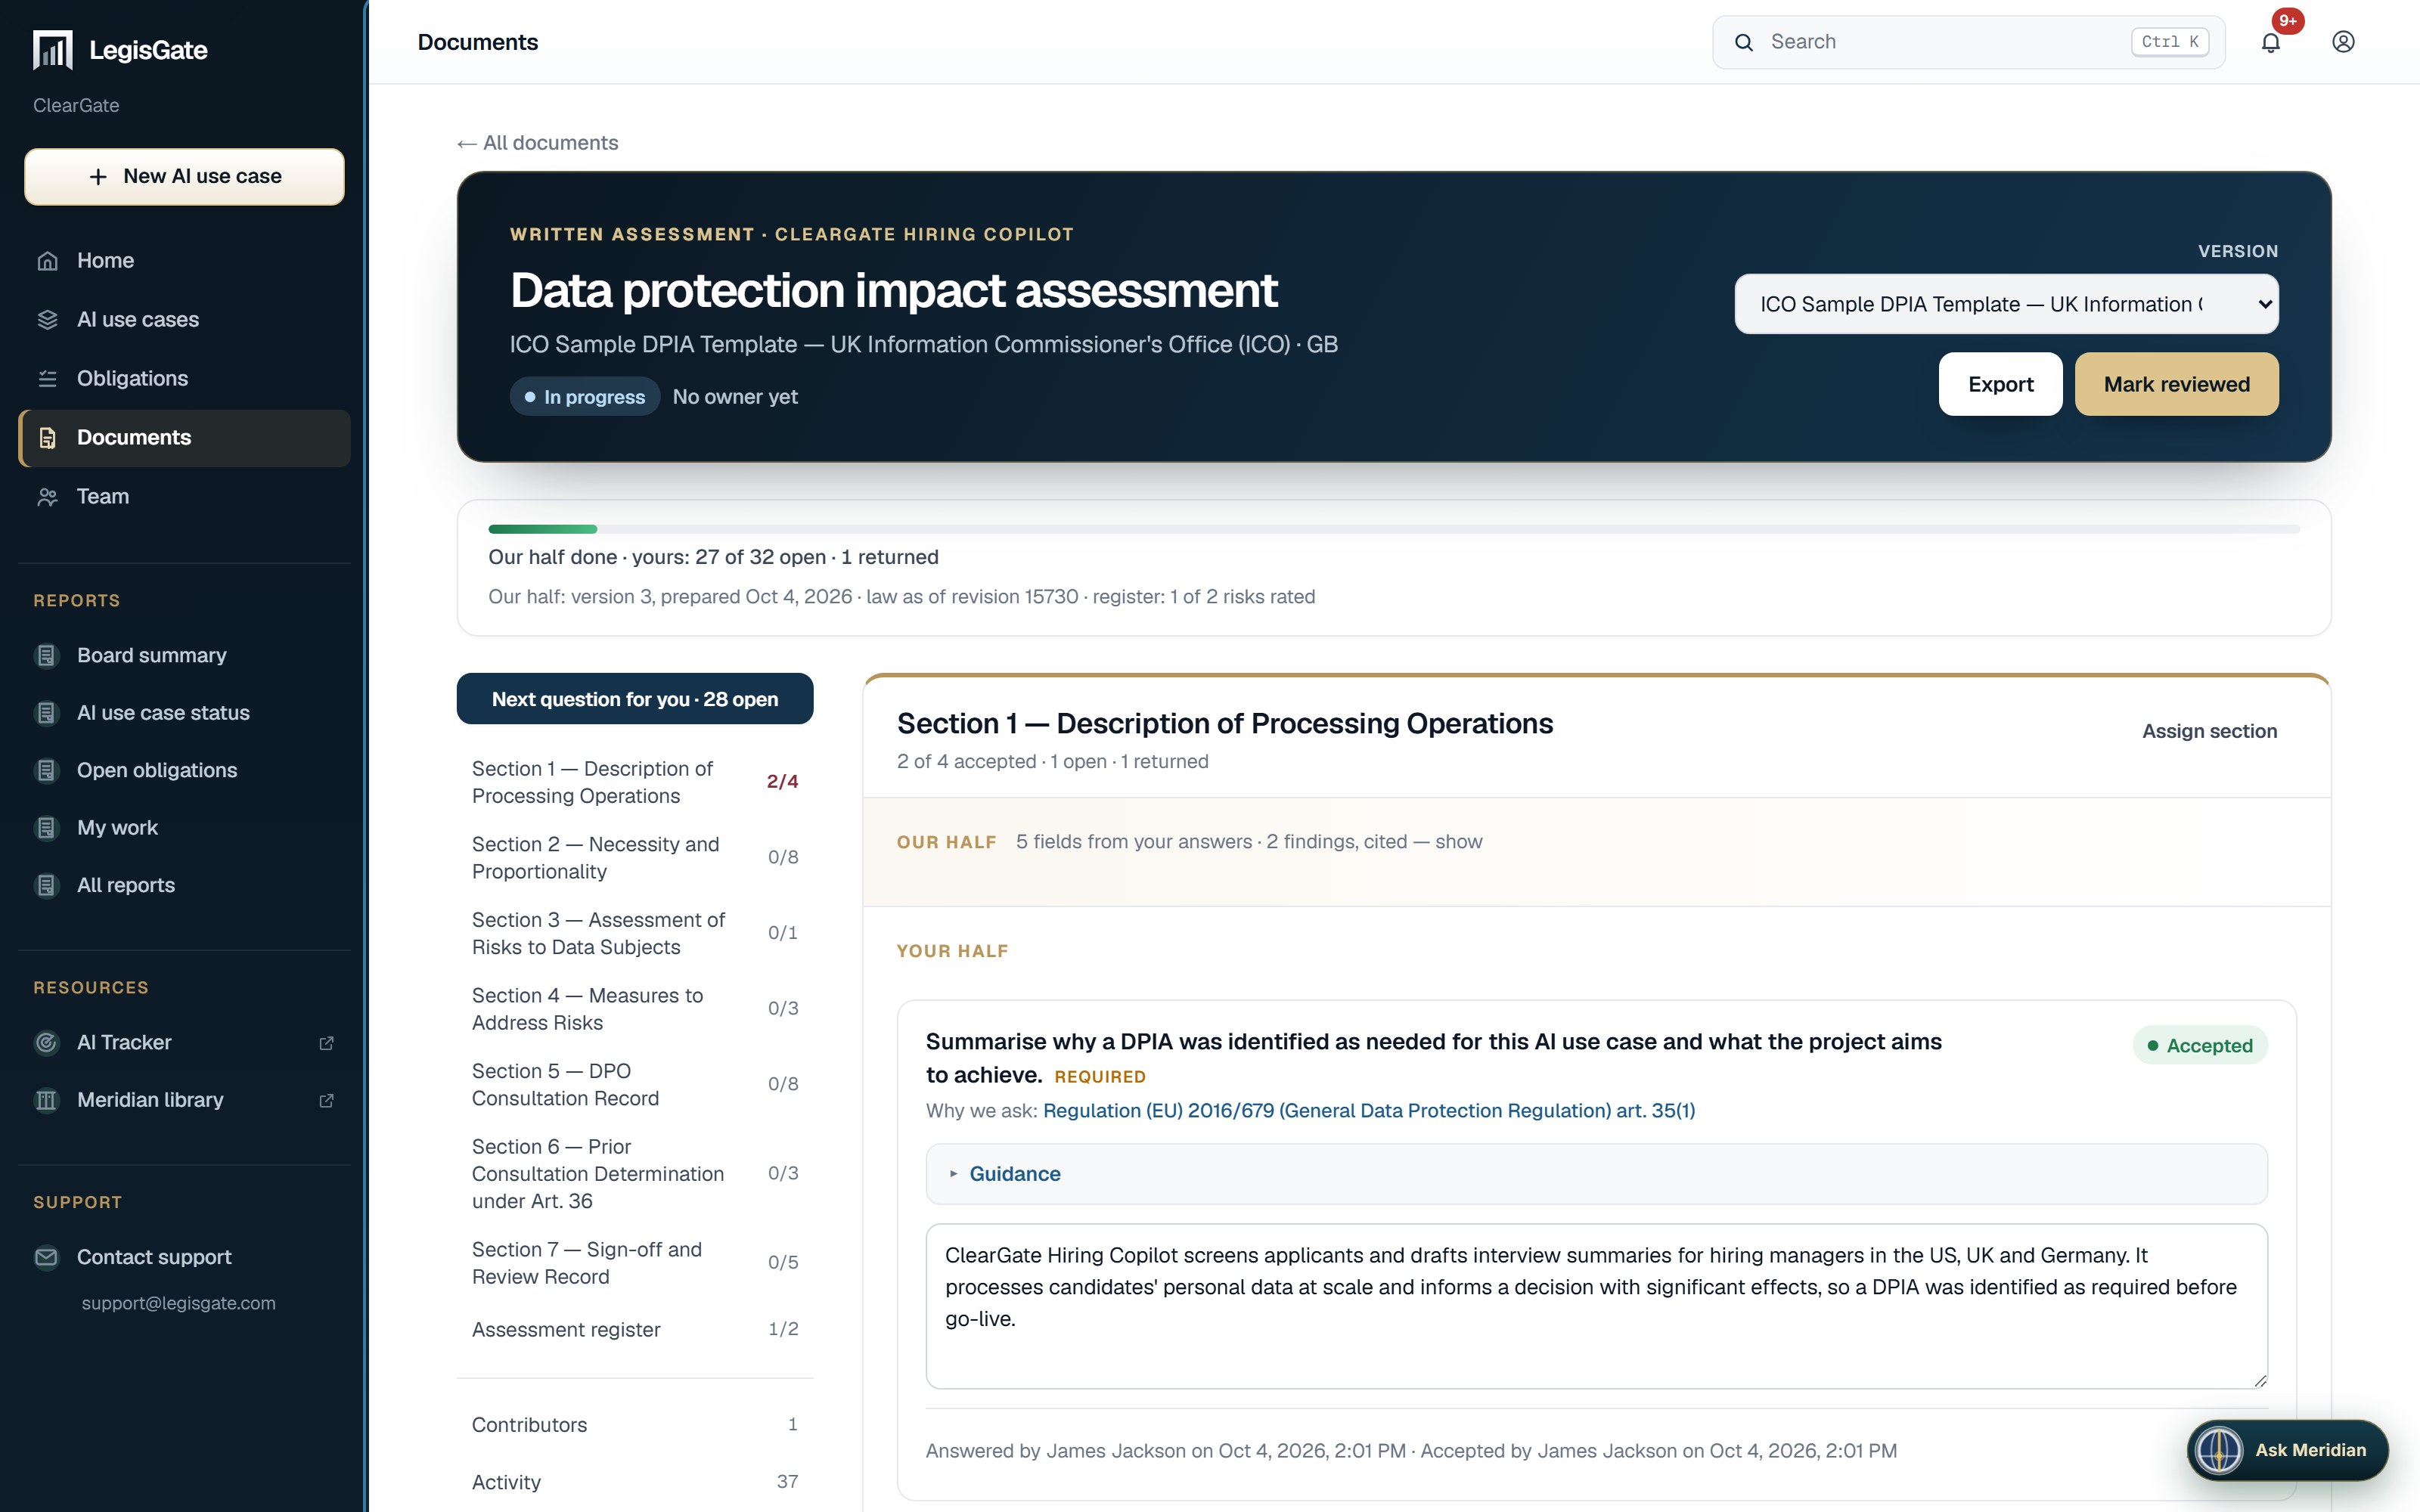Image resolution: width=2420 pixels, height=1512 pixels.
Task: Click in the Search field
Action: [1968, 42]
